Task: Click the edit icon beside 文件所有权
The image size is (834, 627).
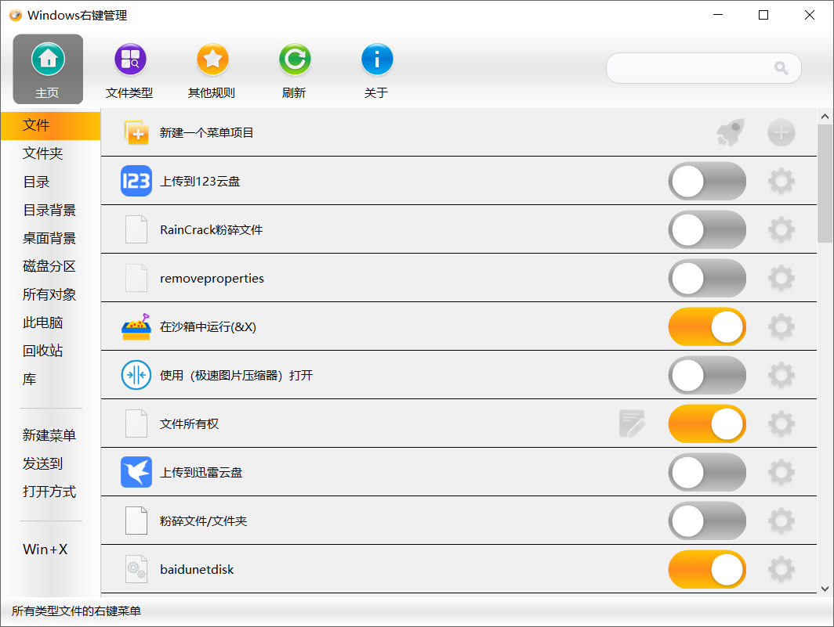Action: [633, 423]
